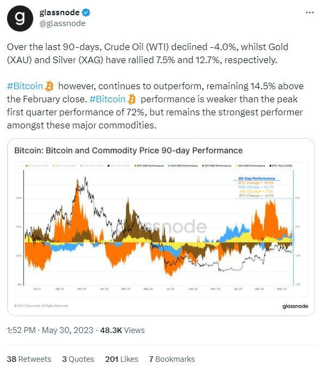Open the three-dot more options menu
Viewport: 321px width, 370px height.
click(310, 13)
